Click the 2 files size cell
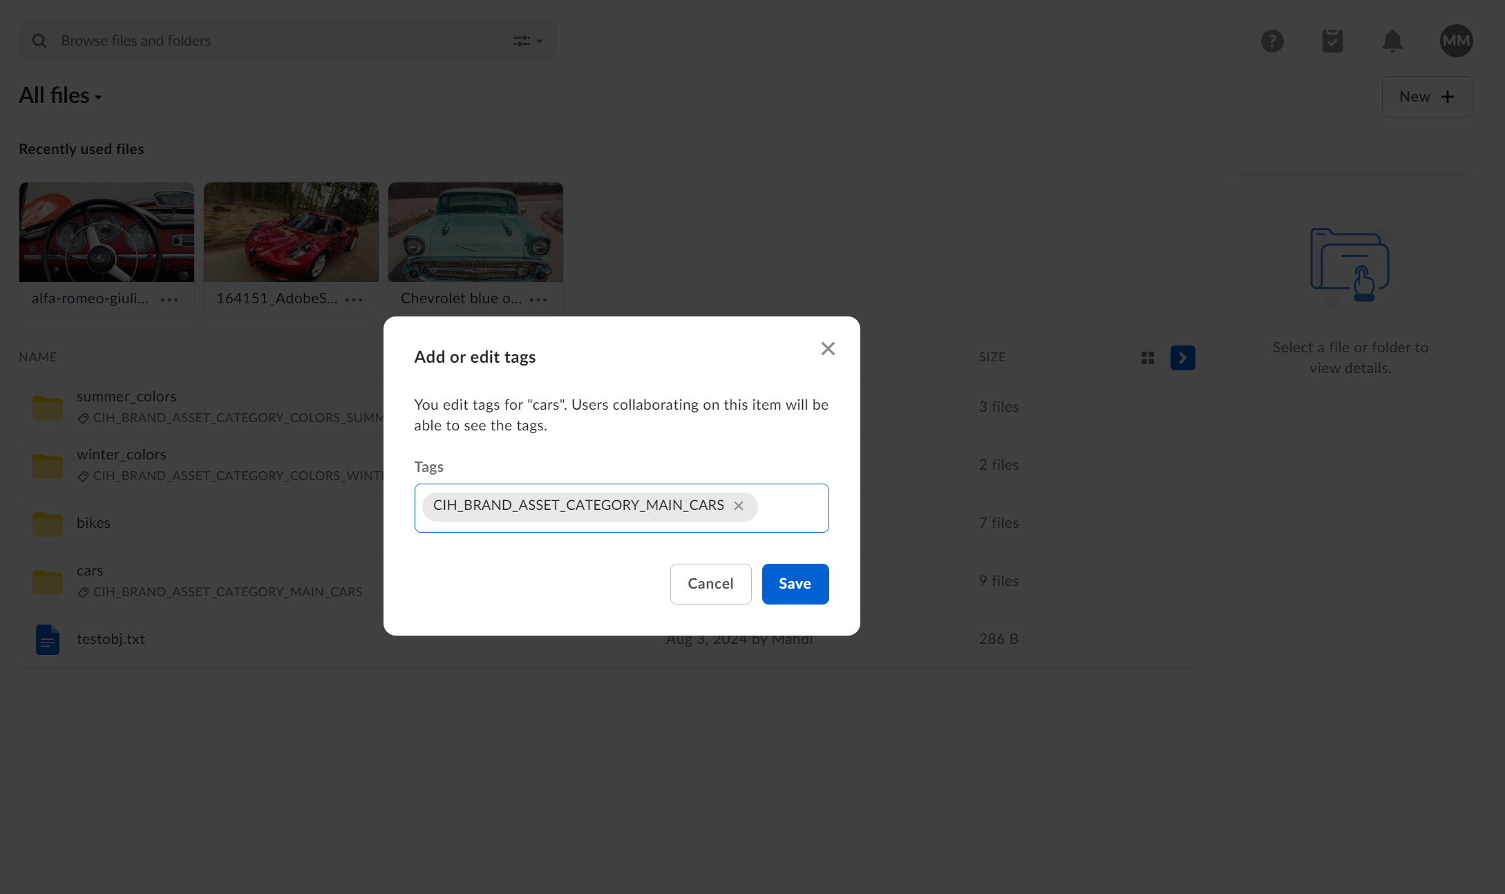This screenshot has width=1505, height=894. (x=998, y=465)
